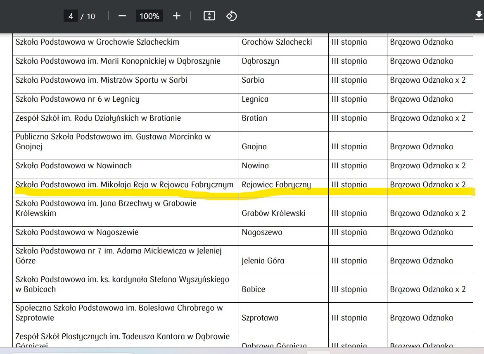
Task: Select 'Szkoła Podstawowa w Nagoszewie'
Action: click(x=77, y=232)
